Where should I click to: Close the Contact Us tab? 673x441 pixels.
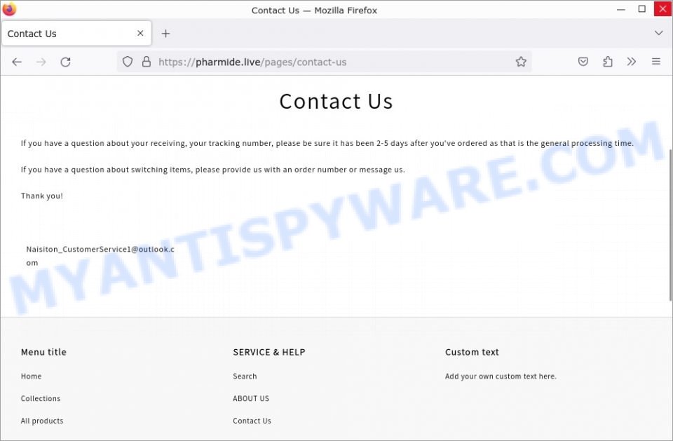[x=140, y=33]
